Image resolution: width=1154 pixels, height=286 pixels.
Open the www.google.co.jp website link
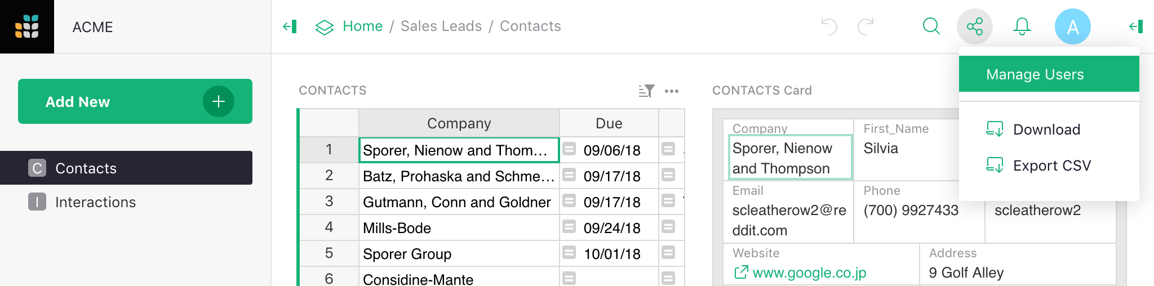[x=809, y=273]
